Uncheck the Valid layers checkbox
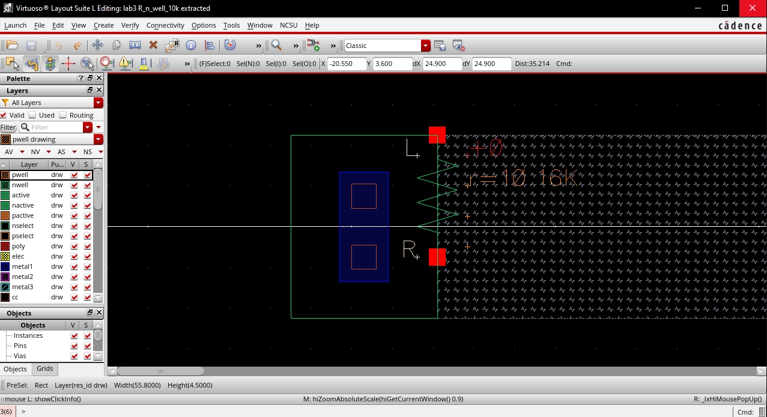767x417 pixels. pyautogui.click(x=4, y=115)
